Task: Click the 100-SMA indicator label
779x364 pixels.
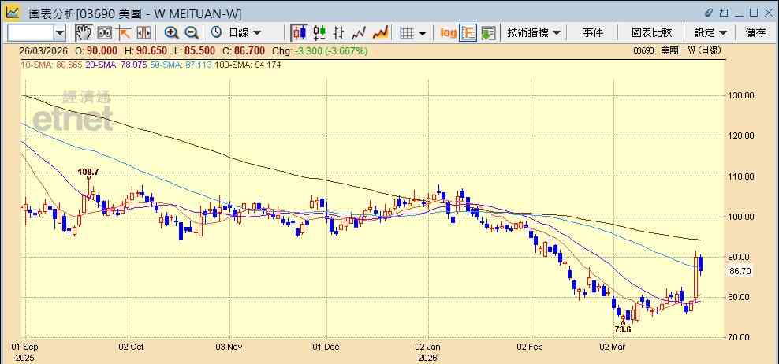Action: click(247, 65)
